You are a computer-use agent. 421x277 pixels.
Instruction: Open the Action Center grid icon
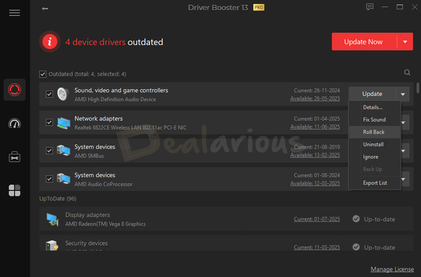(x=15, y=190)
